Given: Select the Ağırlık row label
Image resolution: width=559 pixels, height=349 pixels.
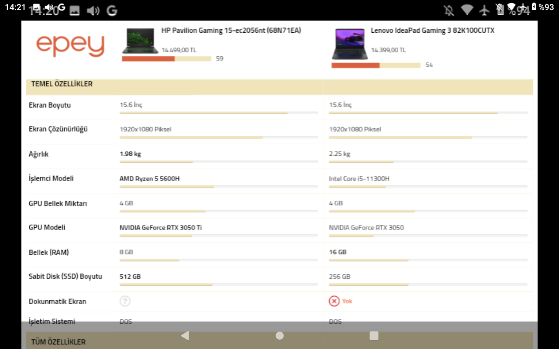Looking at the screenshot, I should pos(38,154).
